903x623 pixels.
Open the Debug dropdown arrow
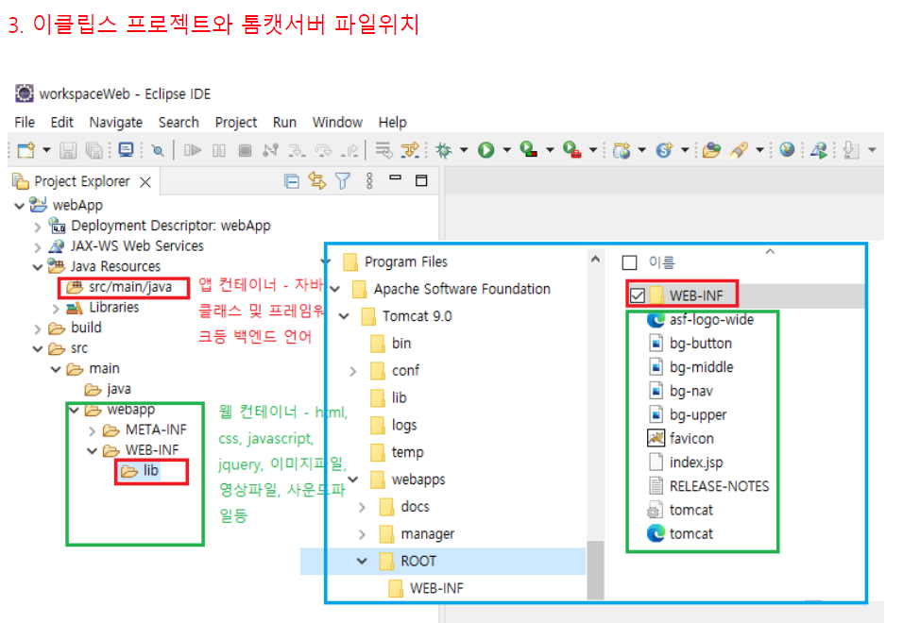pos(464,150)
